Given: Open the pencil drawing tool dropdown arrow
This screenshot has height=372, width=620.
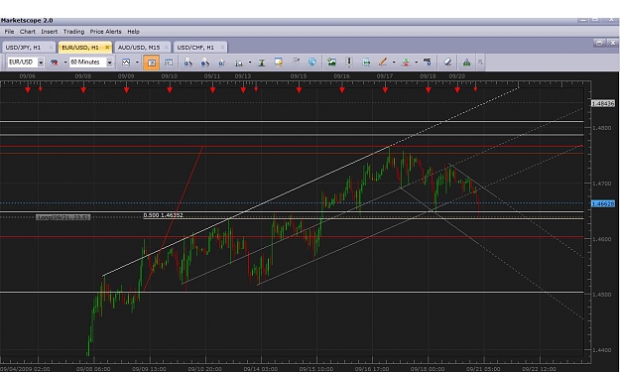Looking at the screenshot, I should (x=394, y=62).
